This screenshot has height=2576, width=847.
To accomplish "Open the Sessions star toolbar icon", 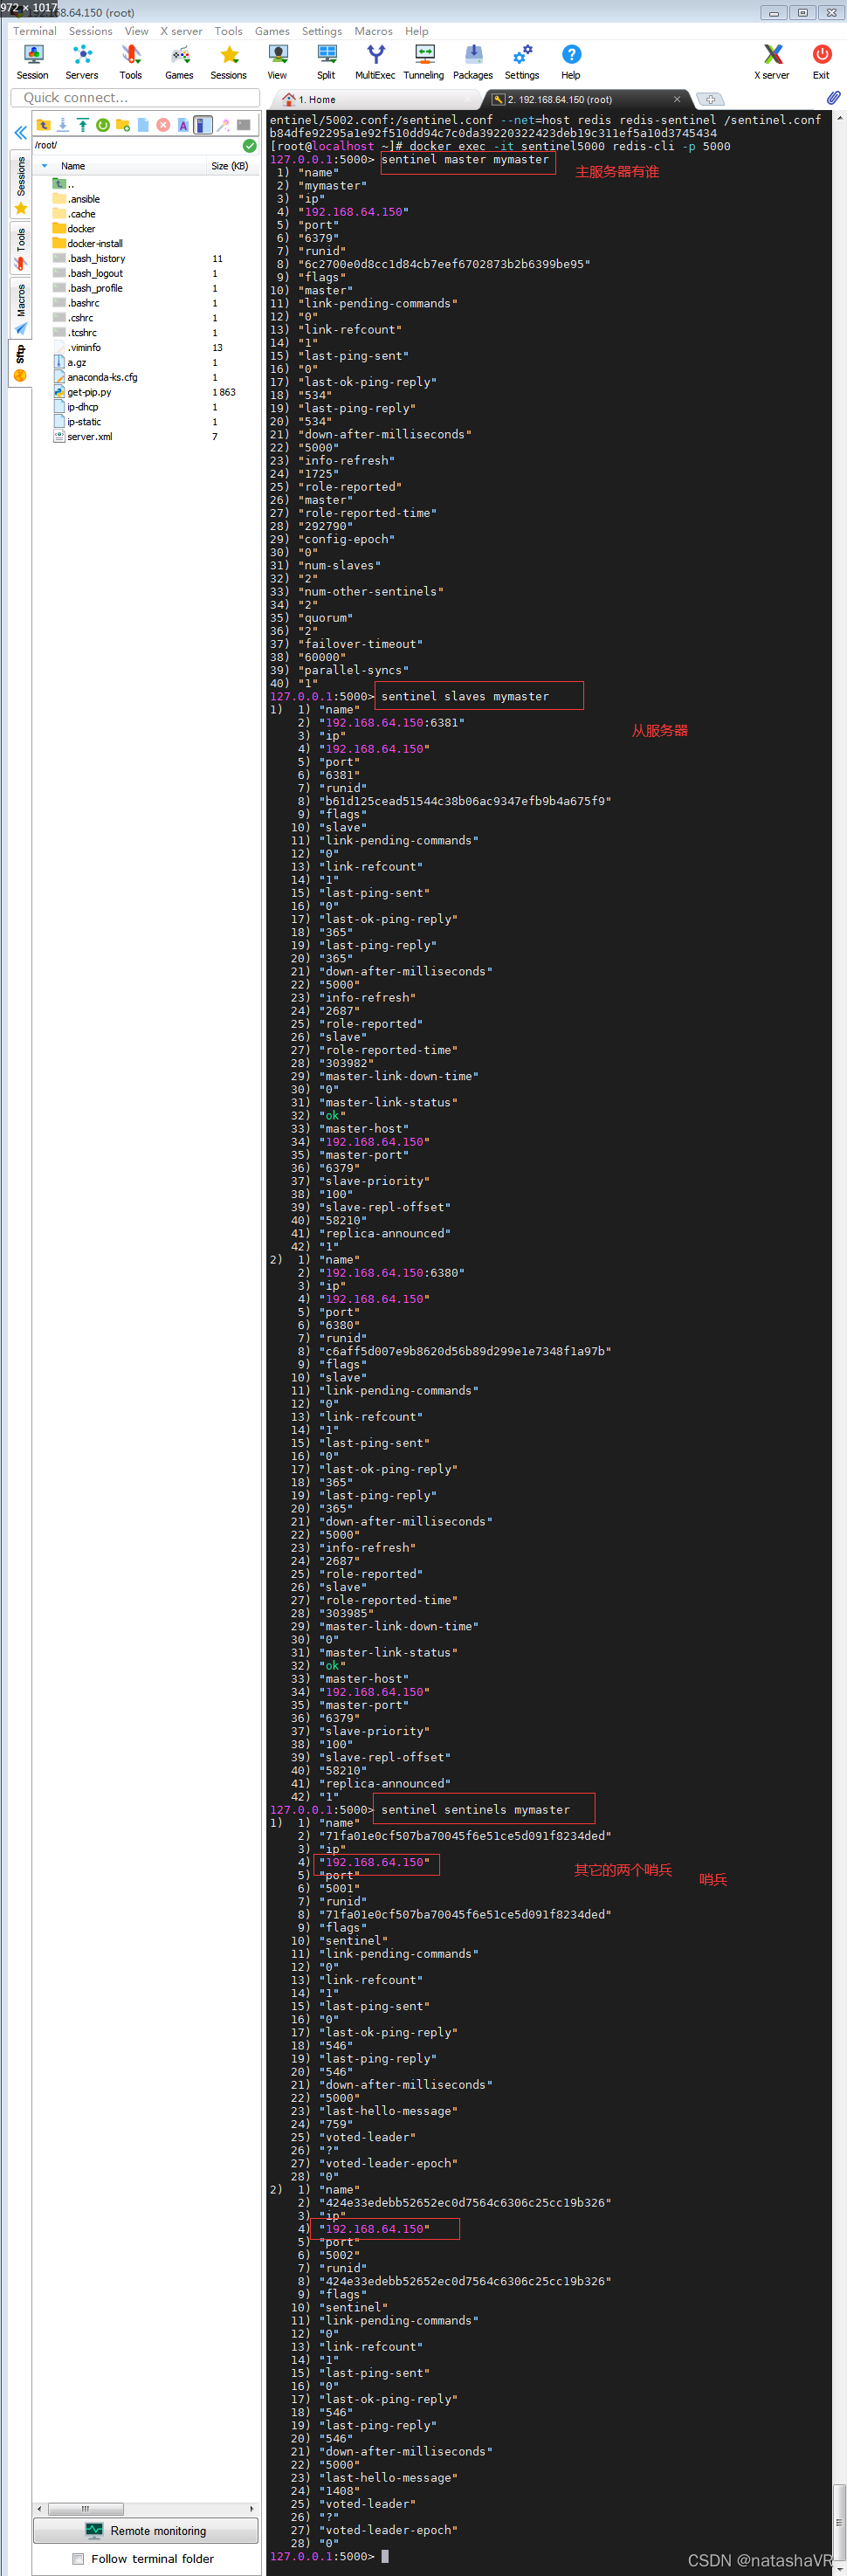I will pyautogui.click(x=228, y=62).
